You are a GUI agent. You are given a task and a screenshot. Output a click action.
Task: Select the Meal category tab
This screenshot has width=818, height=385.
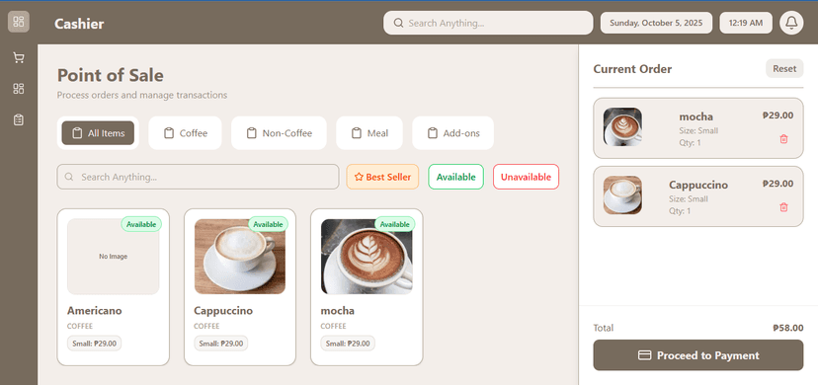pyautogui.click(x=369, y=133)
